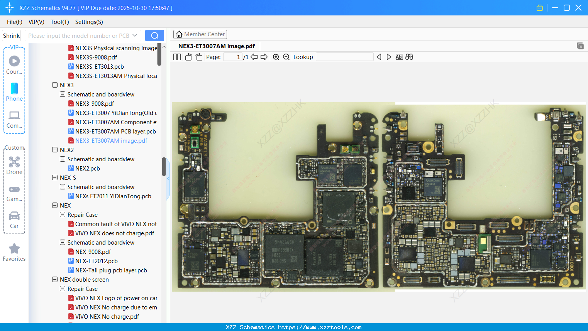The width and height of the screenshot is (588, 331).
Task: Click the Lookup text input field
Action: click(x=344, y=57)
